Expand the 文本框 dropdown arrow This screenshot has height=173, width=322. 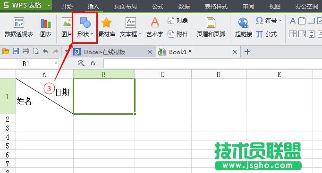tap(140, 34)
